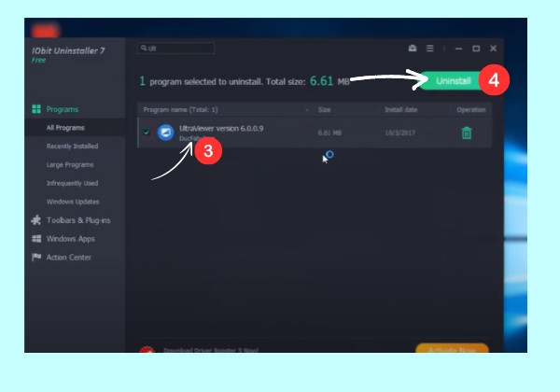Viewport: 560px width, 392px height.
Task: Click the Programs grid icon
Action: click(36, 109)
